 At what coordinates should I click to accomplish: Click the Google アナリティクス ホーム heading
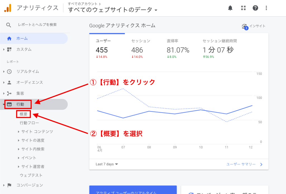coord(122,25)
